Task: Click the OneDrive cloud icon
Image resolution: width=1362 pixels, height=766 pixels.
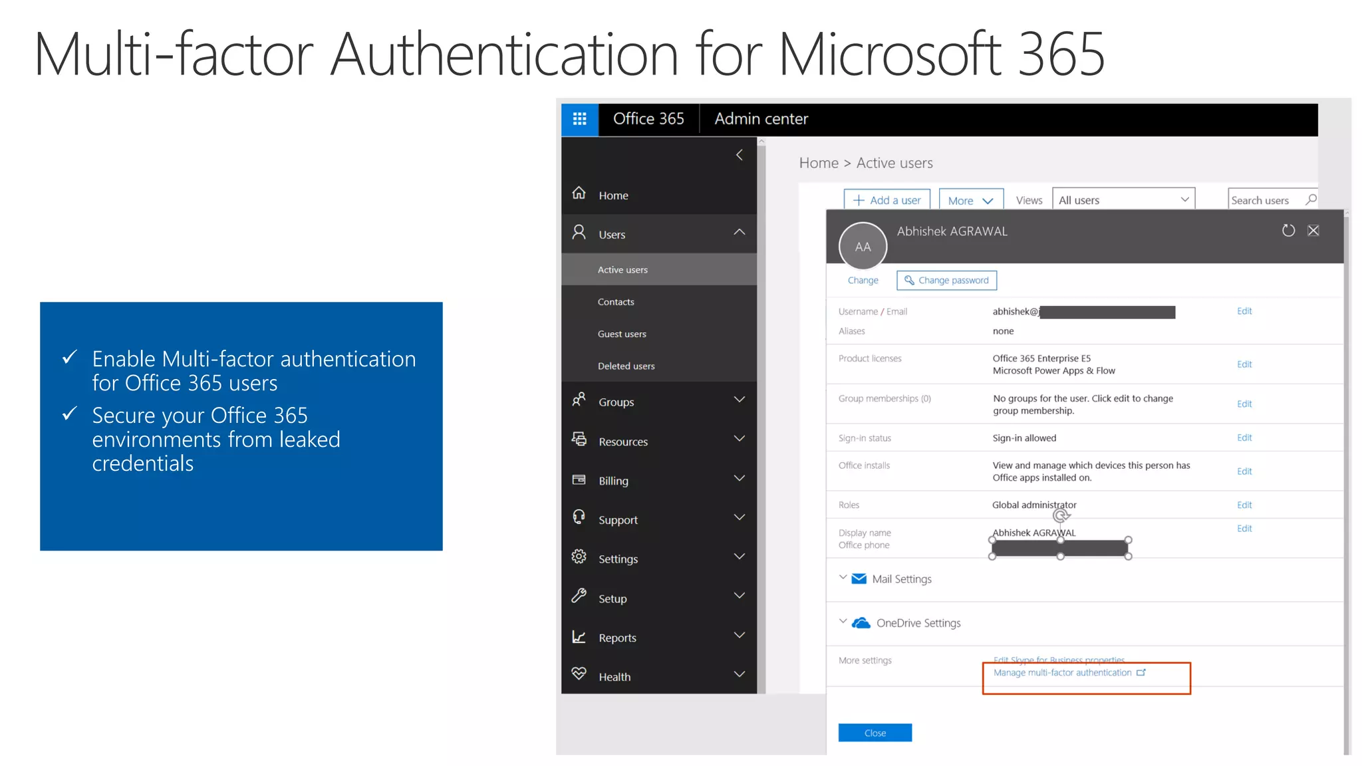Action: pos(861,622)
